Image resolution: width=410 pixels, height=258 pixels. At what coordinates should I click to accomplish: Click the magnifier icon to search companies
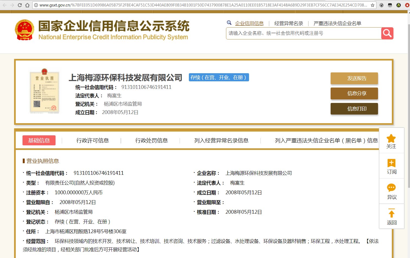[x=387, y=33]
